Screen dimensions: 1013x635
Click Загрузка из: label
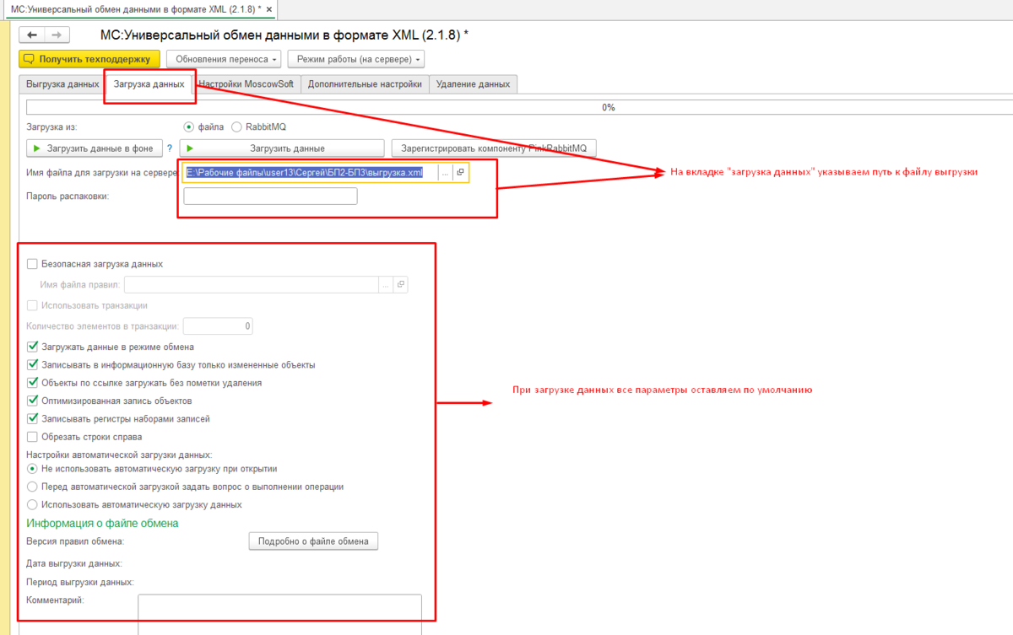[x=51, y=126]
